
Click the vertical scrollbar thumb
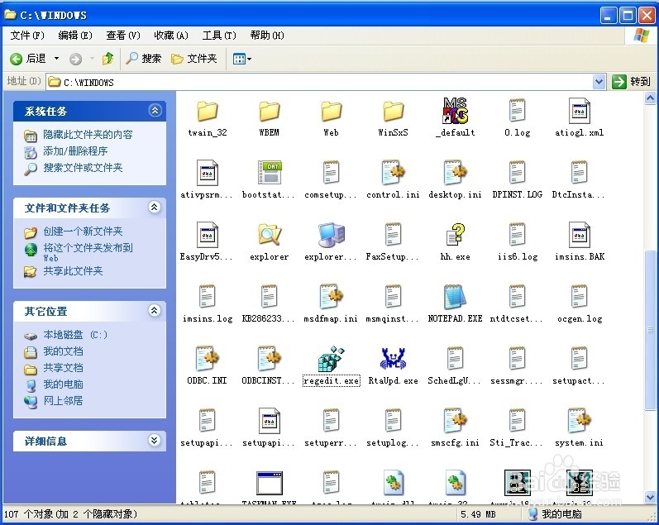(x=650, y=330)
